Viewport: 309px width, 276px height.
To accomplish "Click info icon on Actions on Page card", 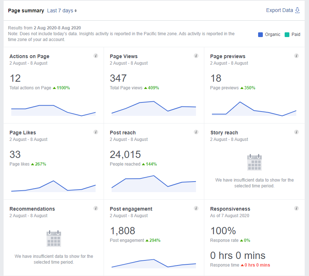I will click(96, 56).
